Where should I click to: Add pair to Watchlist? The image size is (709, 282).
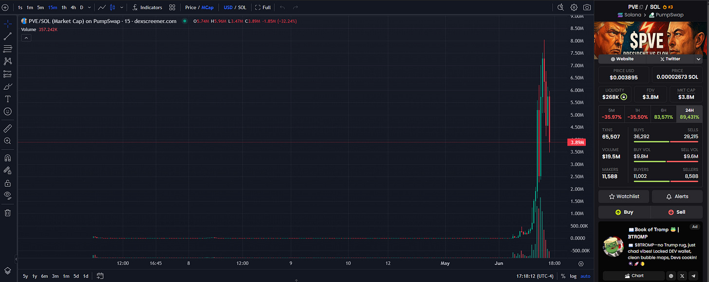624,196
